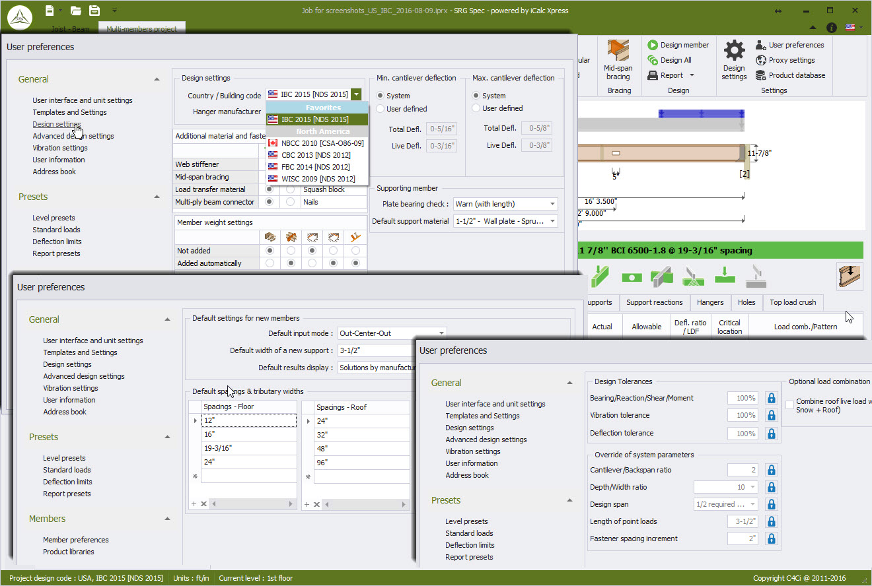Open the Country / Building code dropdown arrow
This screenshot has width=872, height=586.
click(356, 94)
